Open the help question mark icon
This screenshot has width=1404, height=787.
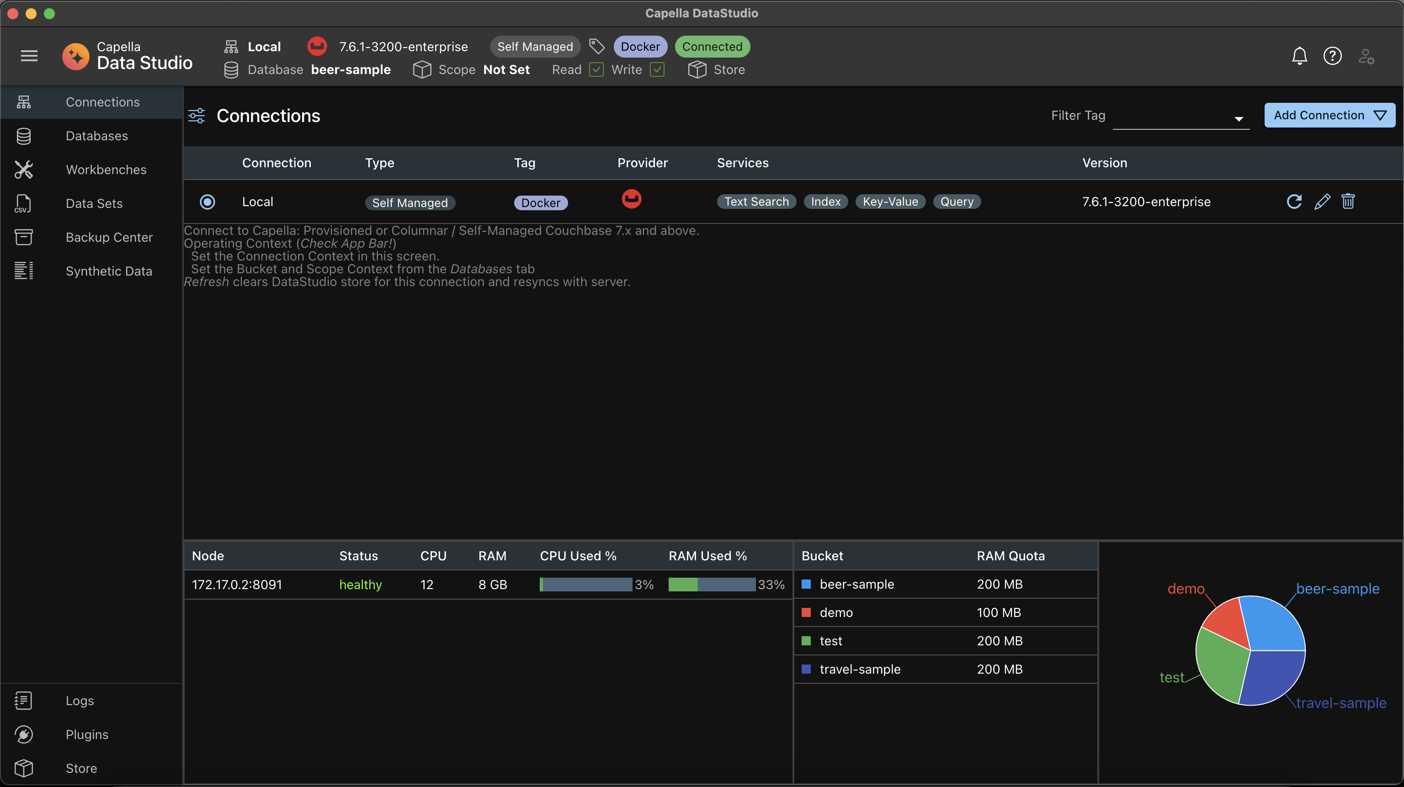click(x=1333, y=56)
